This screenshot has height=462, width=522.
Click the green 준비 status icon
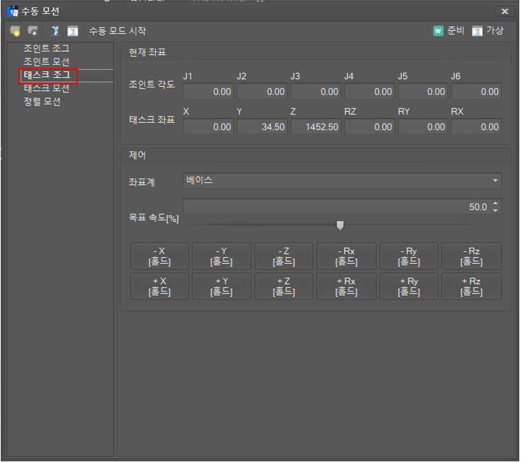pyautogui.click(x=438, y=31)
